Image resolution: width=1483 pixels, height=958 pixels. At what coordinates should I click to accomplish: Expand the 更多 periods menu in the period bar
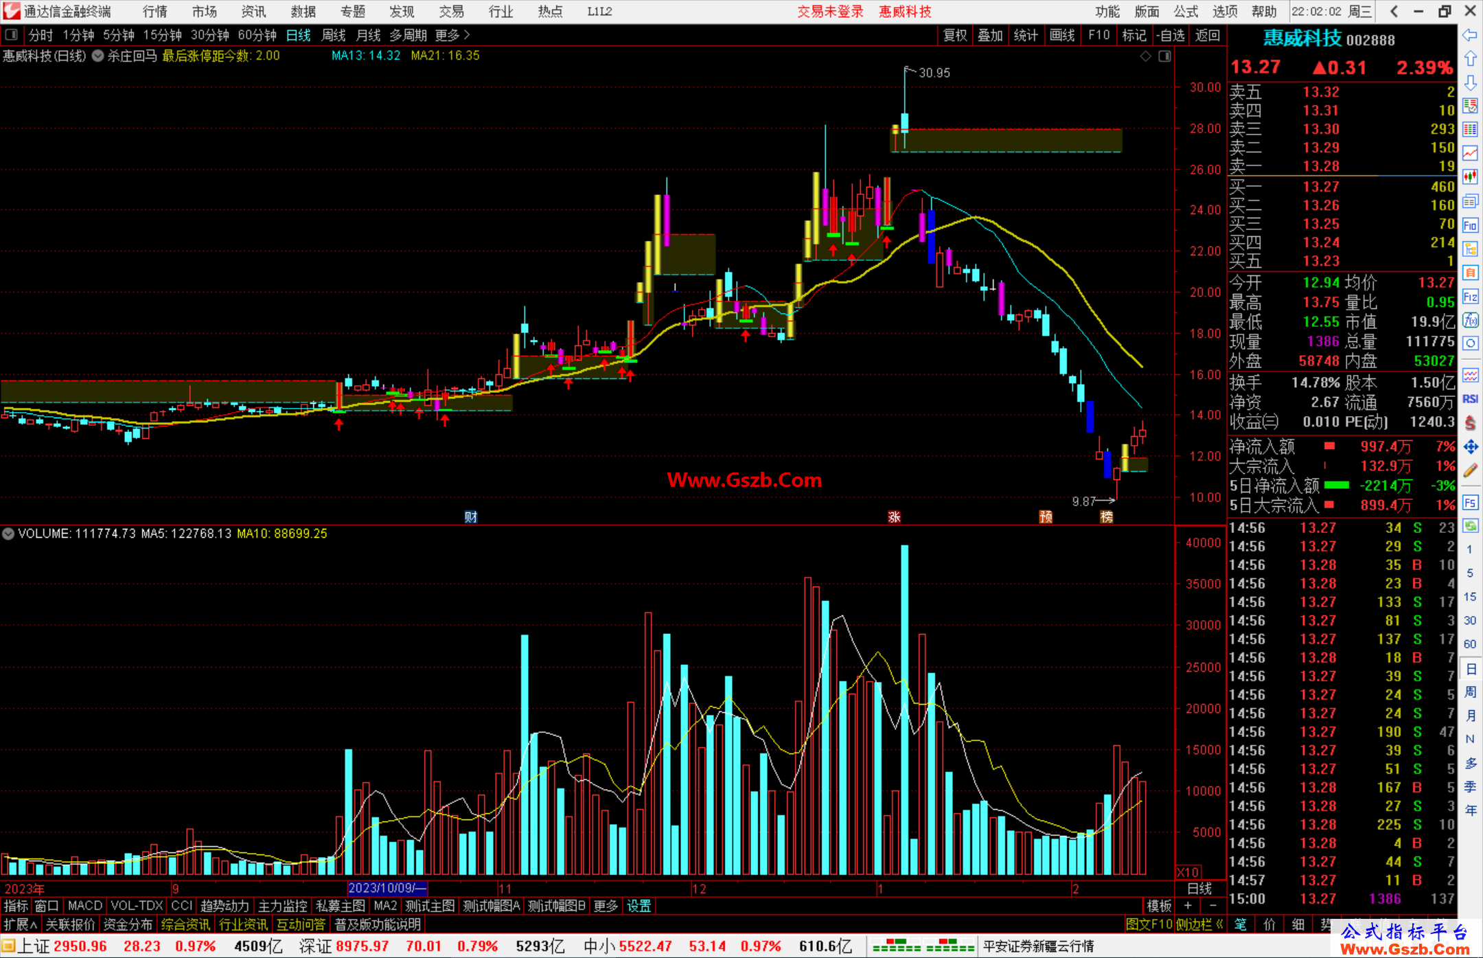[x=452, y=35]
